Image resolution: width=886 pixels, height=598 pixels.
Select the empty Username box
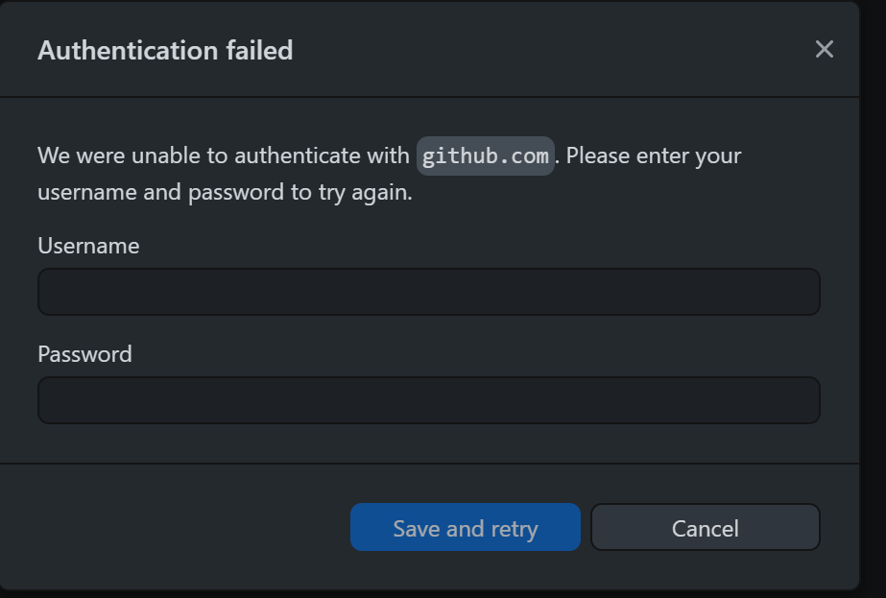click(428, 292)
